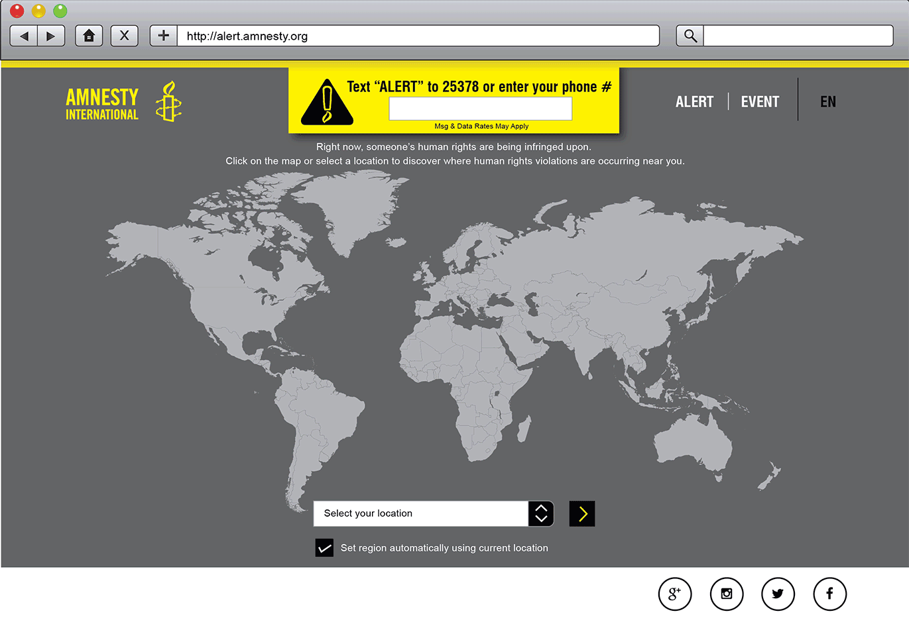Viewport: 909px width, 636px height.
Task: Open the EN language selector
Action: tap(828, 101)
